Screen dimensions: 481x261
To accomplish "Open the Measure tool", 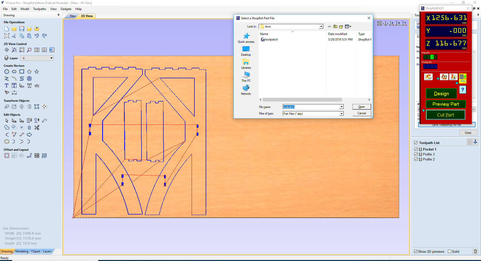I will [14, 92].
